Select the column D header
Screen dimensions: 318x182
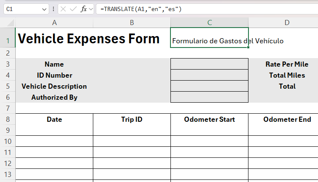[x=287, y=22]
